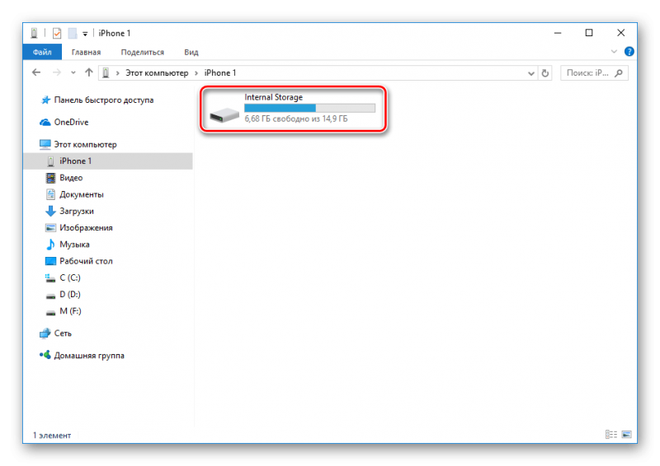Select iPhone 1 in the navigation pane
Image resolution: width=660 pixels, height=466 pixels.
click(x=108, y=161)
